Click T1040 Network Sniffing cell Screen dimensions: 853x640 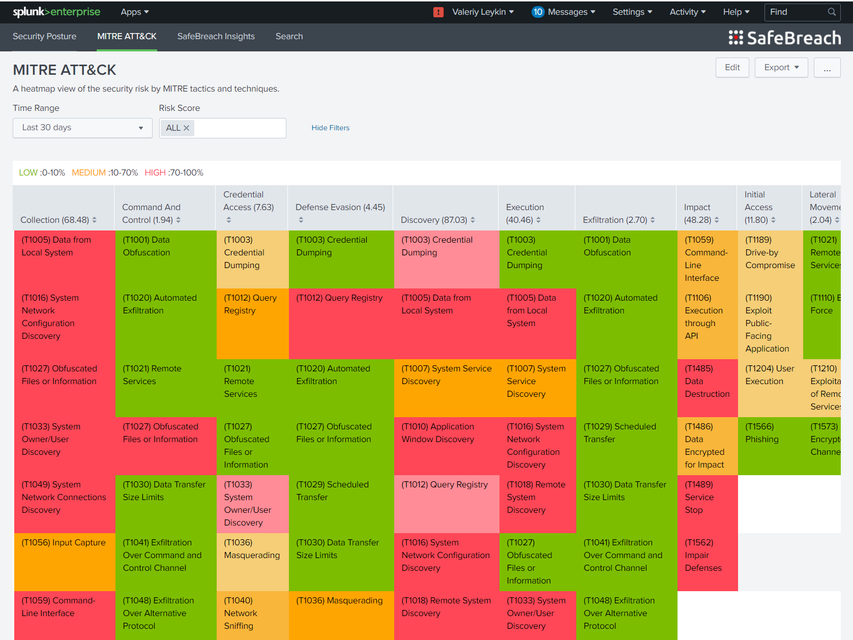click(x=253, y=616)
